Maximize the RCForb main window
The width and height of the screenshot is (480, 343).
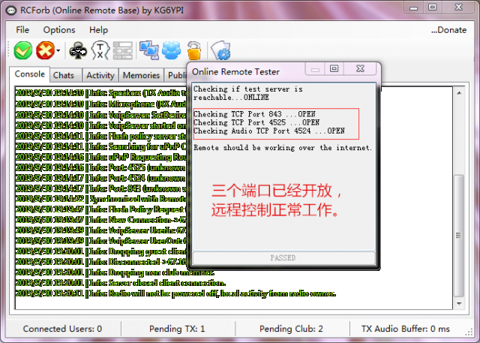432,8
